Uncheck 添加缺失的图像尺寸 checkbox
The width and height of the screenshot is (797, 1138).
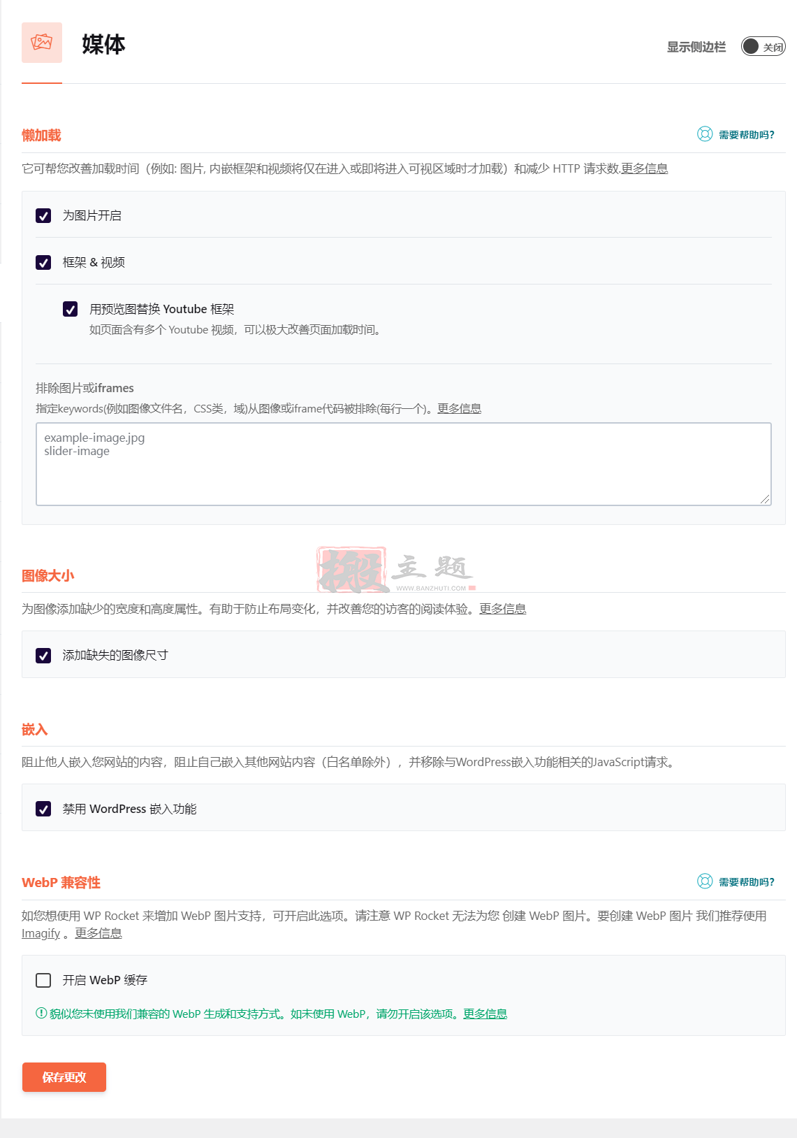pos(43,656)
